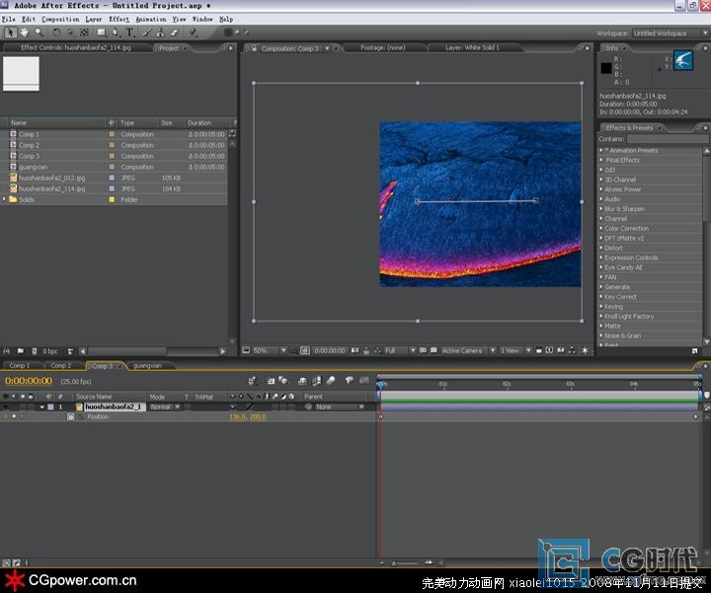
Task: Select huoshanbaofa2_012.jpg in Project panel
Action: click(51, 178)
